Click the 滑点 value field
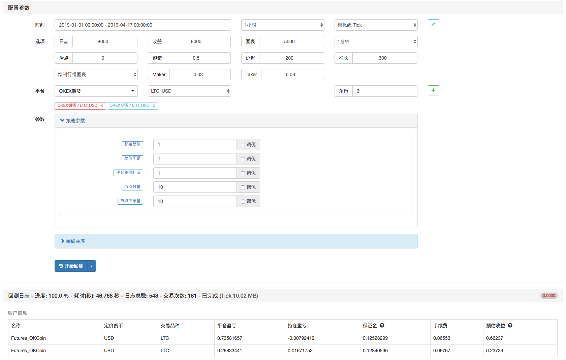566x360 pixels. [105, 58]
